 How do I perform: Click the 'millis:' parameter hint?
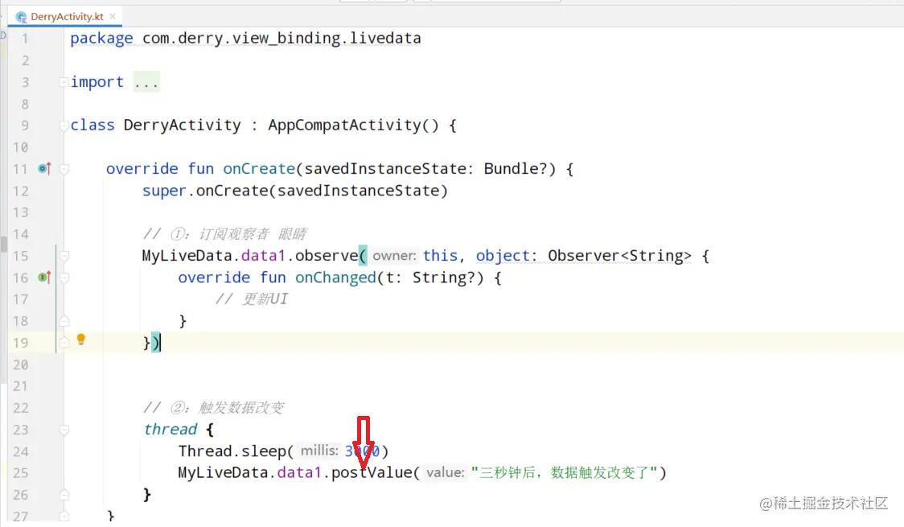pos(319,451)
